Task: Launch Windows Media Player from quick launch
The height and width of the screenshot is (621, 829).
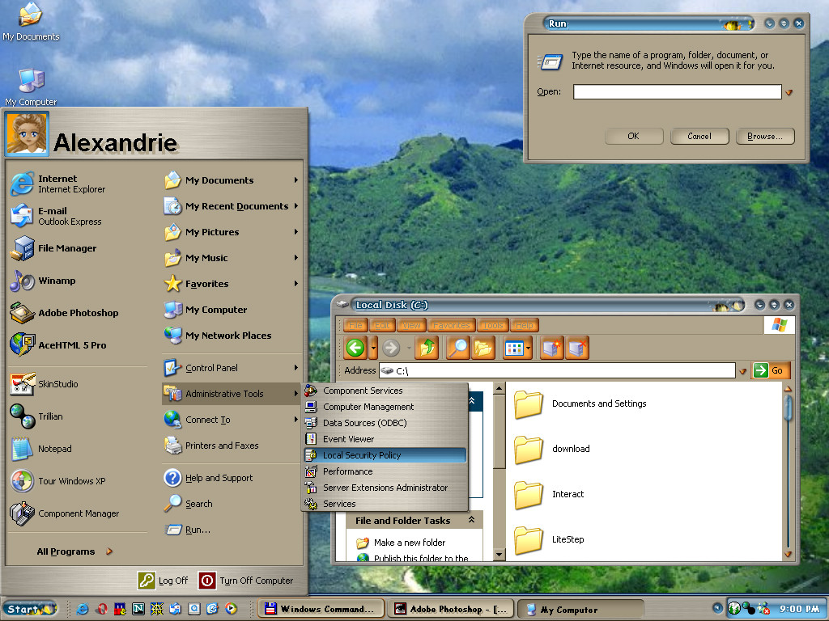Action: click(231, 609)
